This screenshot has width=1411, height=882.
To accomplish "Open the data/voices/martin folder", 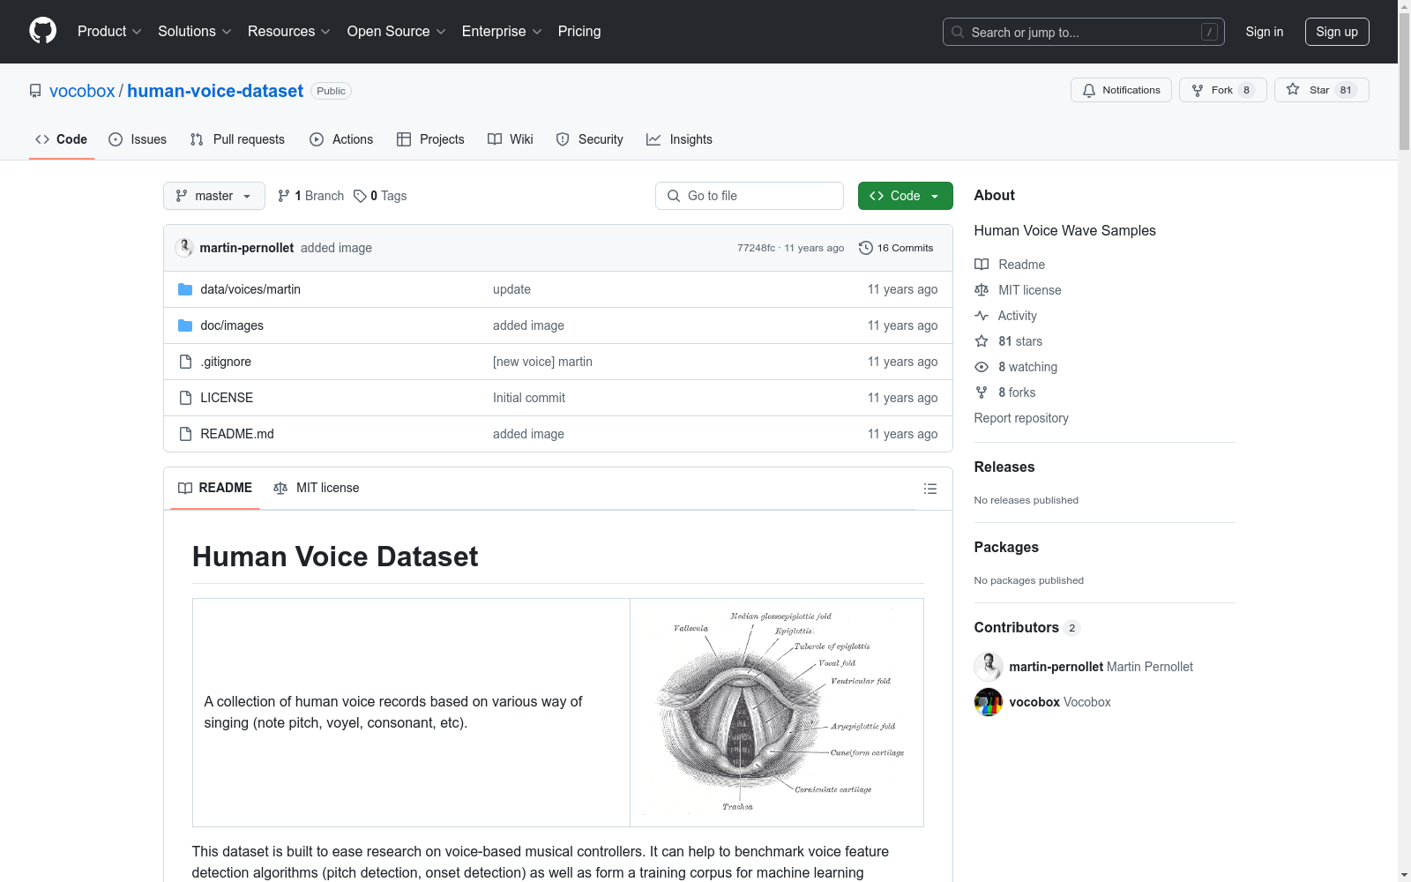I will (x=250, y=289).
